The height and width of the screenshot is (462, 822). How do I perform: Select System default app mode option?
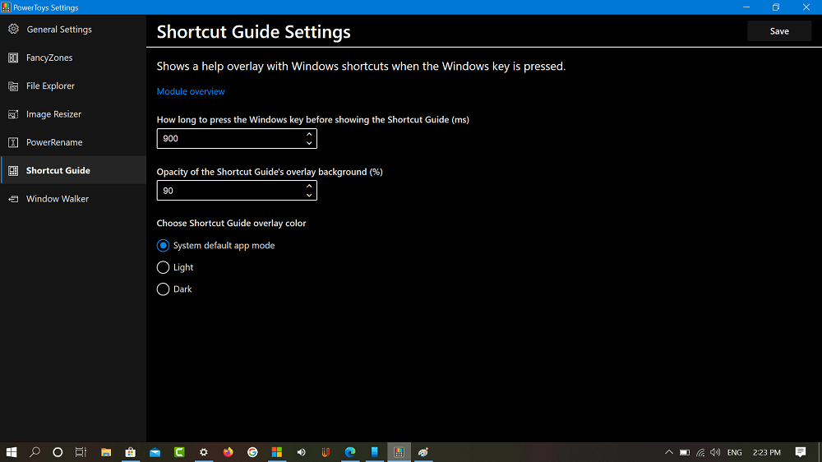pos(215,246)
